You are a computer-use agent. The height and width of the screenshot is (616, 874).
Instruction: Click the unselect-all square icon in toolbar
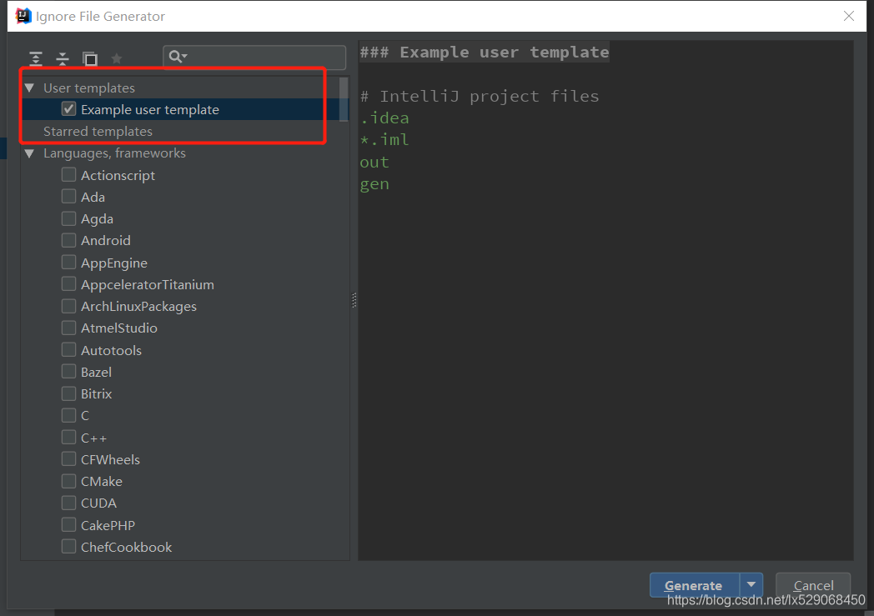click(89, 58)
